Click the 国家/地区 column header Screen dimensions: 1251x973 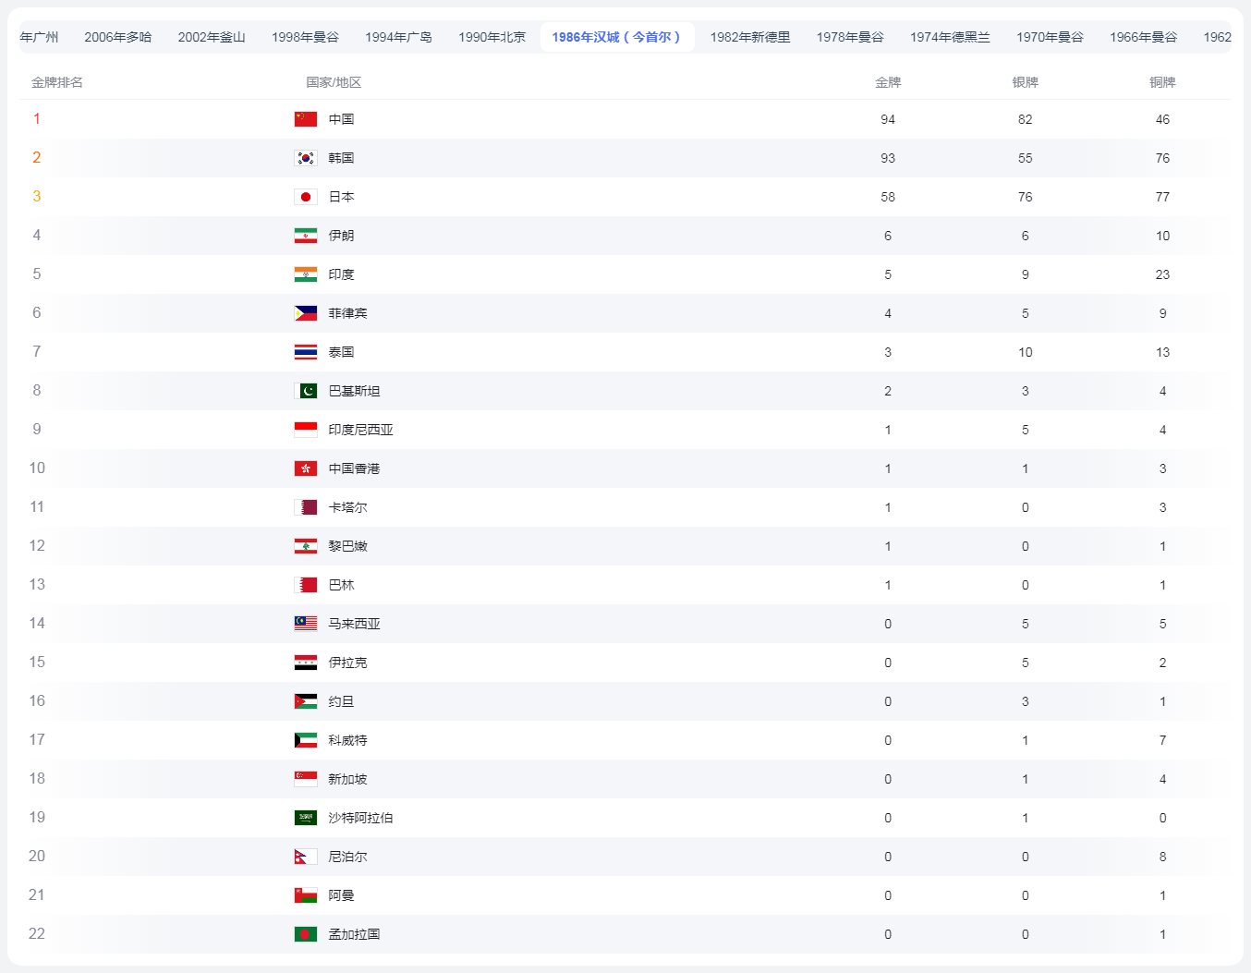coord(334,82)
